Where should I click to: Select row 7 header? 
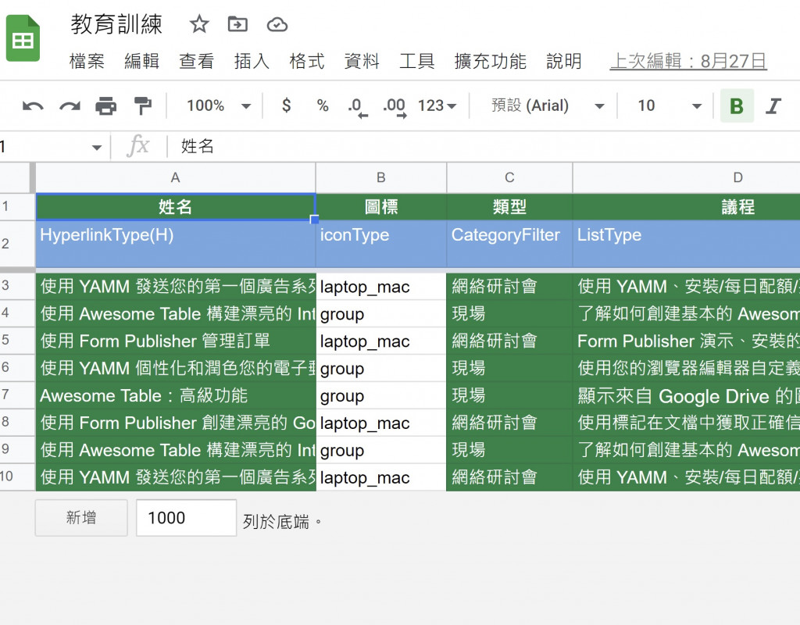[17, 395]
